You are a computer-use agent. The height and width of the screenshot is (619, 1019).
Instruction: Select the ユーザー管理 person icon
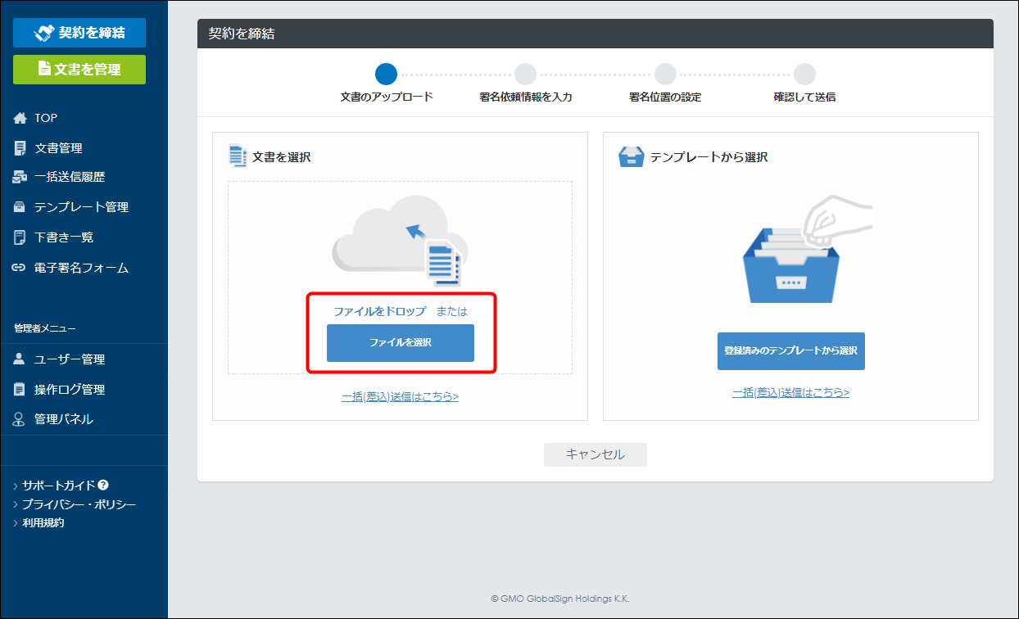20,359
